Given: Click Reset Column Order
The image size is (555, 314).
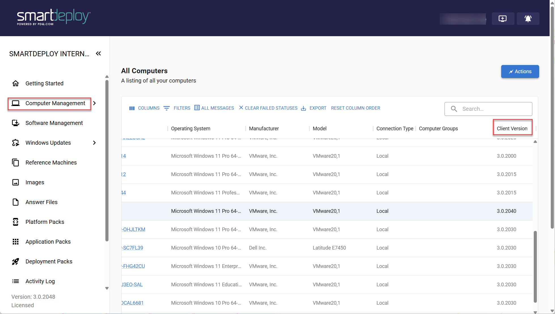Looking at the screenshot, I should [x=356, y=108].
